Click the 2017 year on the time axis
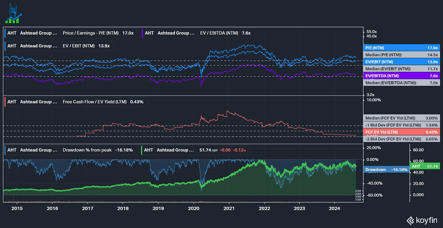The image size is (443, 228). (x=88, y=208)
